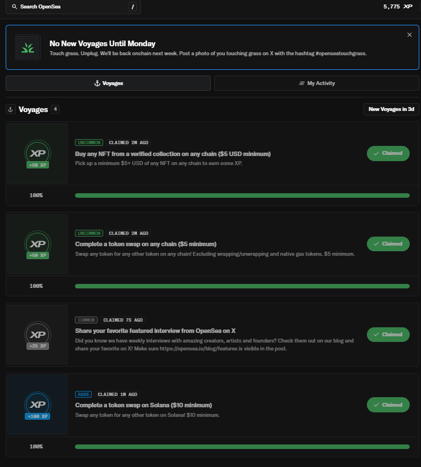Click progress bar of Solana swap voyage
Viewport: 421px width, 467px height.
pos(242,447)
